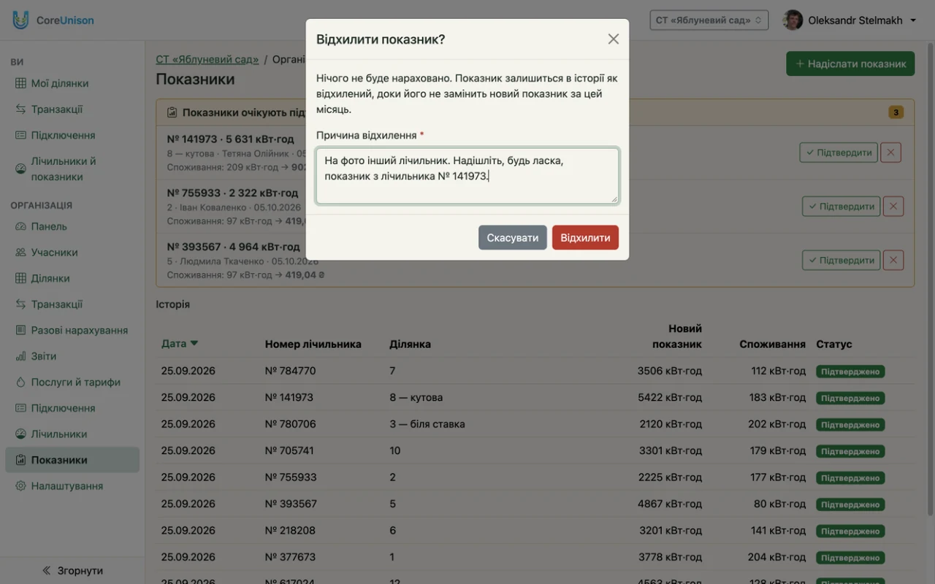Click the meter number № 784770 in history
Screen dimensions: 935x584
click(290, 371)
